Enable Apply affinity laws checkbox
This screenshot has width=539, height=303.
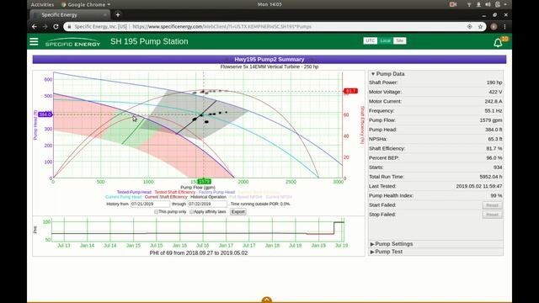[x=191, y=212]
